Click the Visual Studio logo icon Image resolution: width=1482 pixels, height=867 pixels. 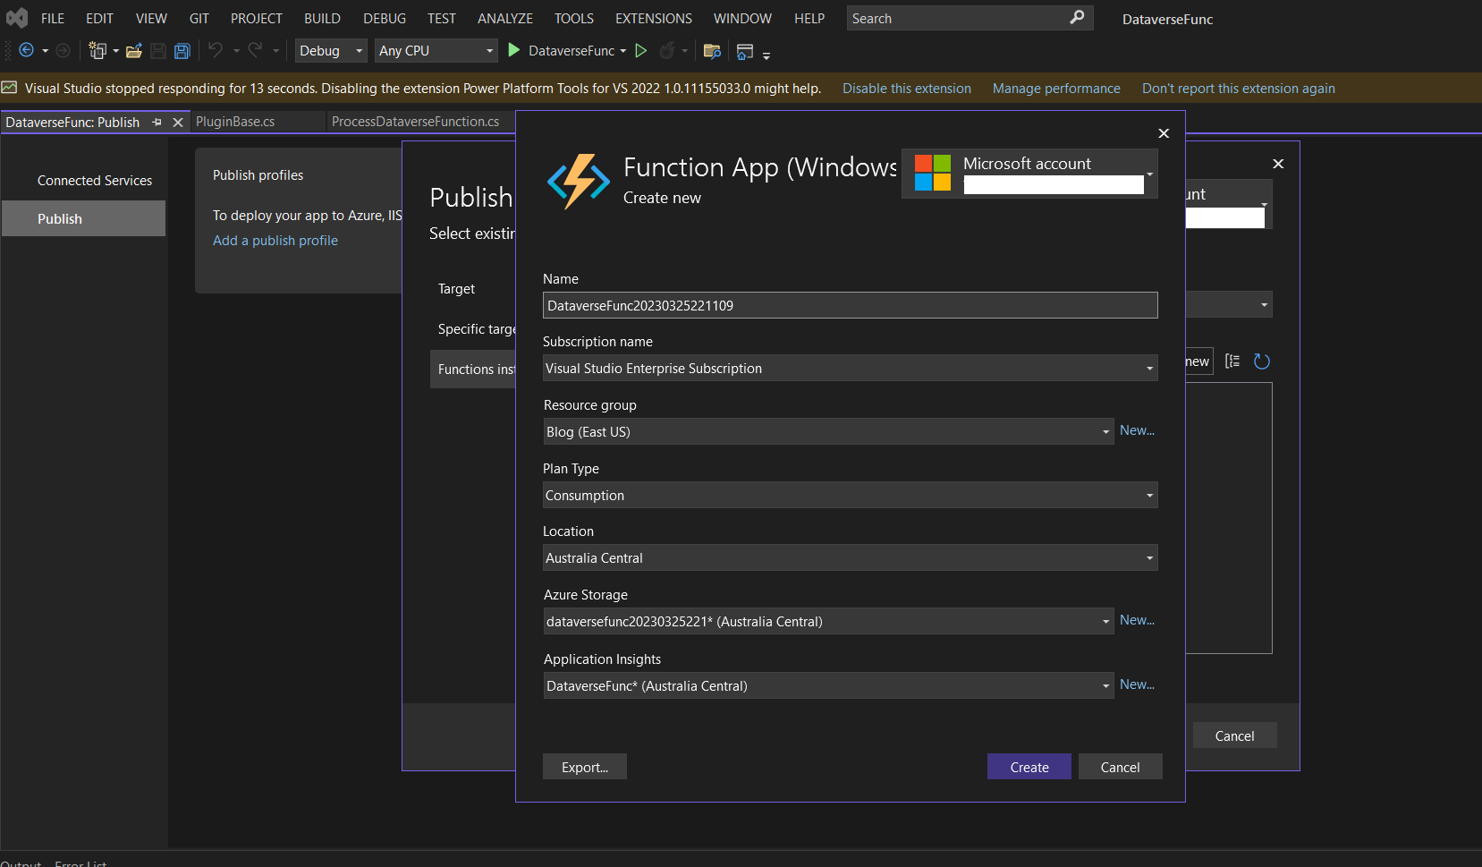17,18
